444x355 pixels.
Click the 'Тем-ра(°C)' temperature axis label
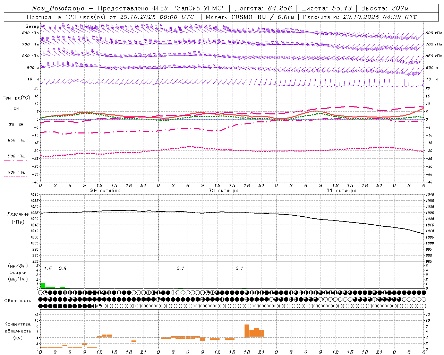pyautogui.click(x=16, y=98)
